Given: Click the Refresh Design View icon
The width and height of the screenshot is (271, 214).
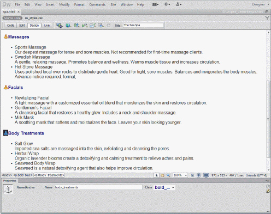Looking at the screenshot, I should click(109, 26).
